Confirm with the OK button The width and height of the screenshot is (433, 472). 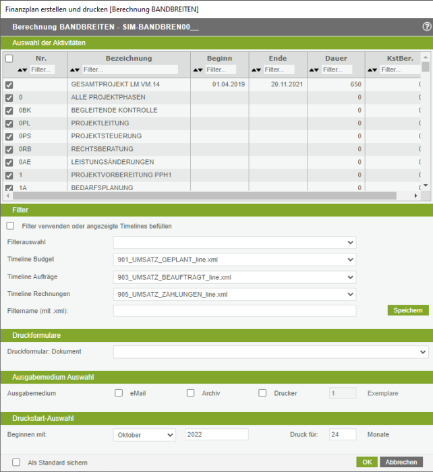tap(366, 463)
